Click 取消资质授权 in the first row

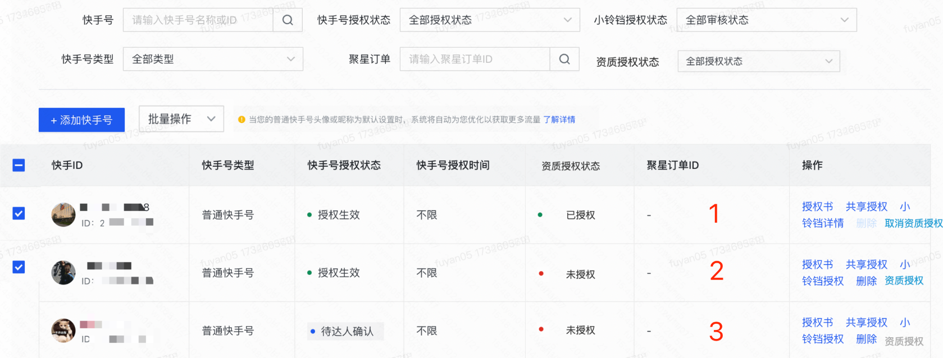pos(914,223)
